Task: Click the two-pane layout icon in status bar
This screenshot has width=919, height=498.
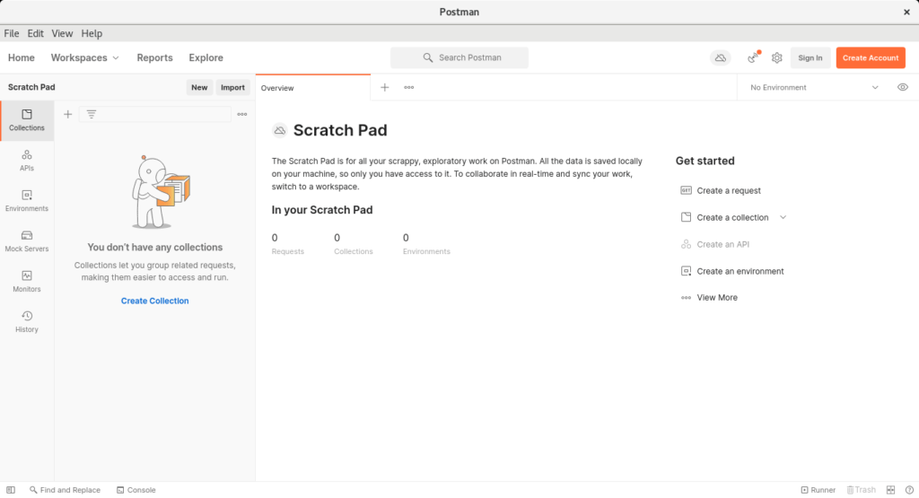Action: pos(891,490)
